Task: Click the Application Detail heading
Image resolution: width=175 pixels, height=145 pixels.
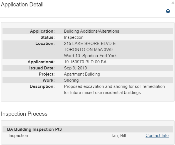Action: [22, 4]
